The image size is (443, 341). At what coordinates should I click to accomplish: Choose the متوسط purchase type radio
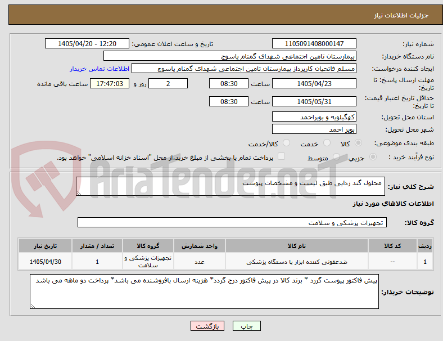(x=336, y=156)
